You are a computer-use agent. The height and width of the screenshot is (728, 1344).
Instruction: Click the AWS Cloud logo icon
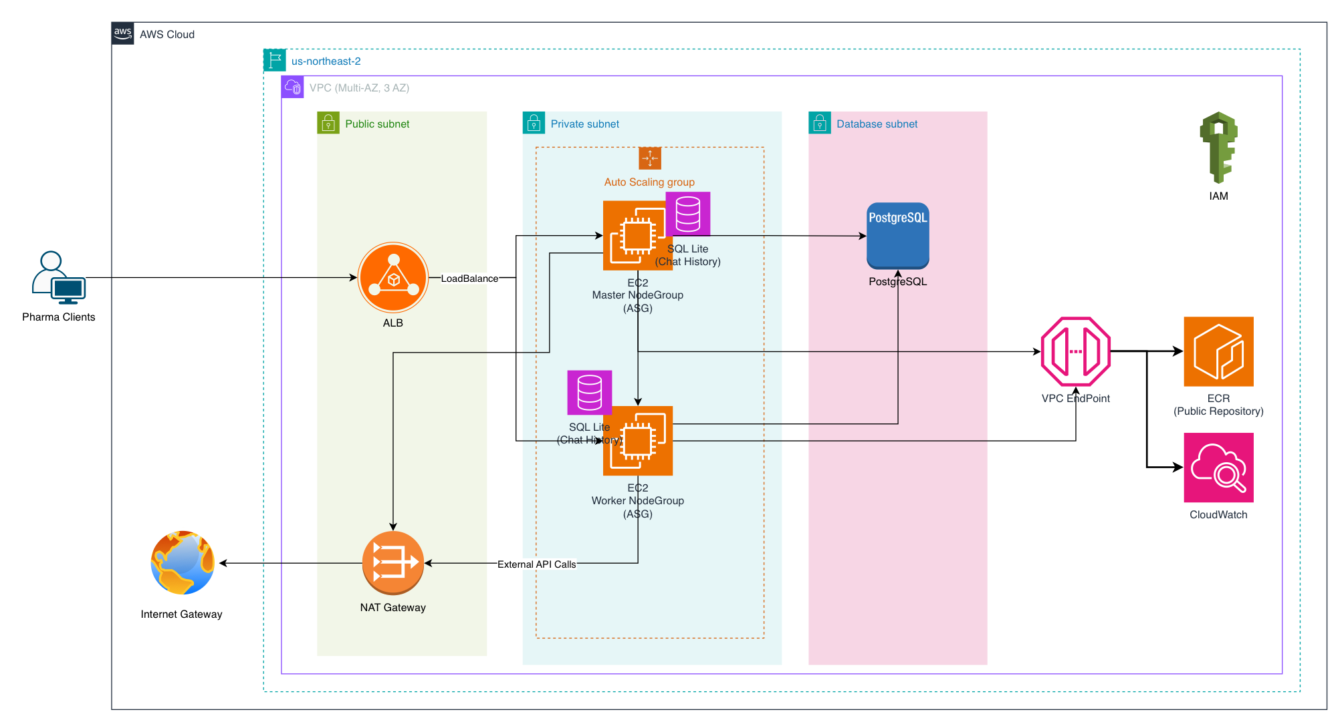click(123, 33)
